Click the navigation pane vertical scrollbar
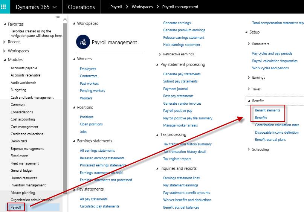The image size is (304, 212). click(x=65, y=108)
